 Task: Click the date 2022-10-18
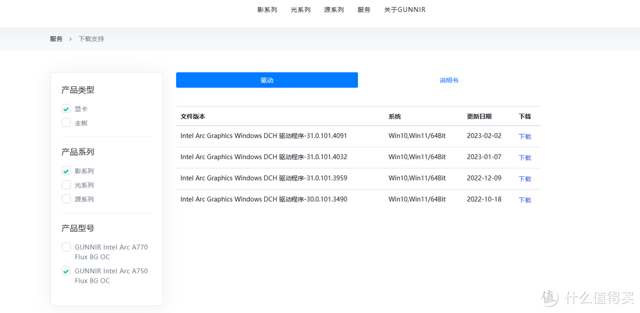(484, 199)
